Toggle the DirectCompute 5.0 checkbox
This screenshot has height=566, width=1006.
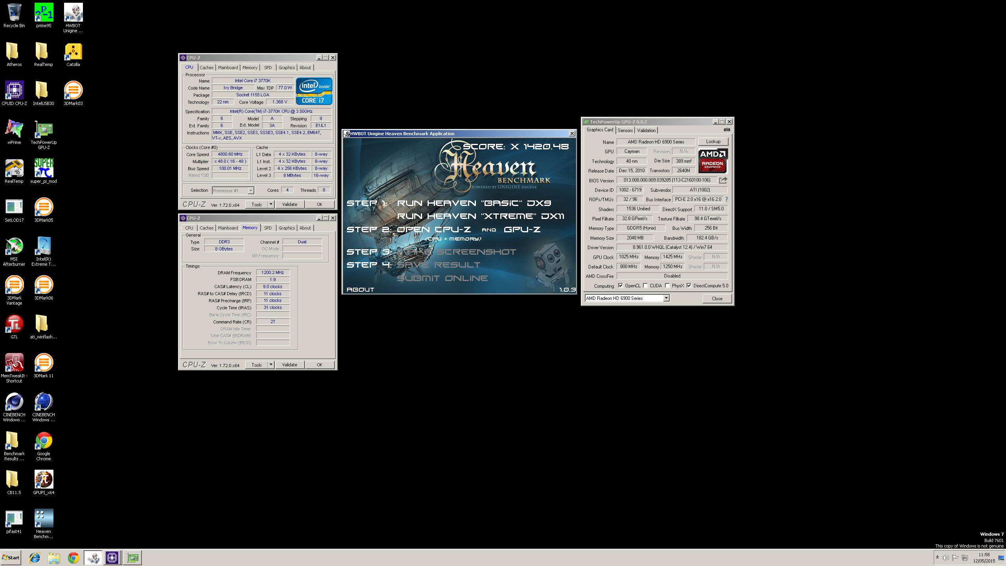[689, 286]
